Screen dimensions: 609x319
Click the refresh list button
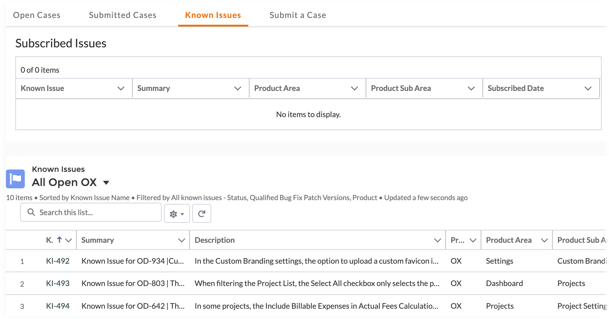coord(201,214)
